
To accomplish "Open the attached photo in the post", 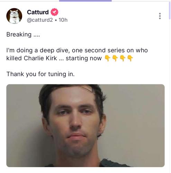I will pos(85,126).
